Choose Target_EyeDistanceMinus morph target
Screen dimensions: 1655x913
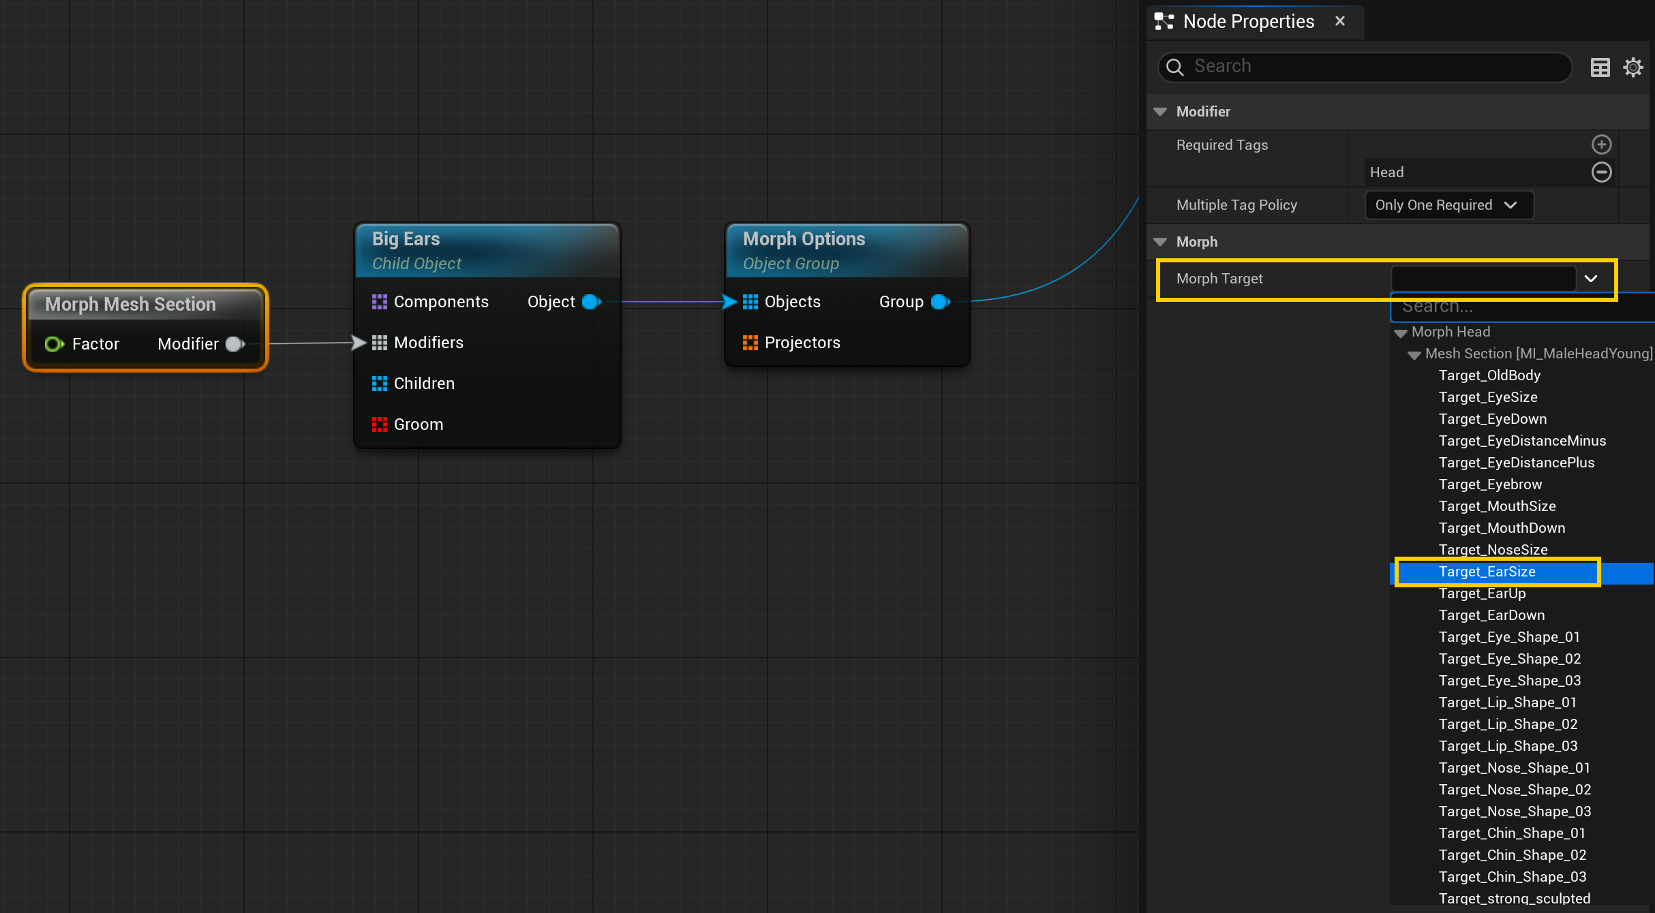click(1522, 441)
